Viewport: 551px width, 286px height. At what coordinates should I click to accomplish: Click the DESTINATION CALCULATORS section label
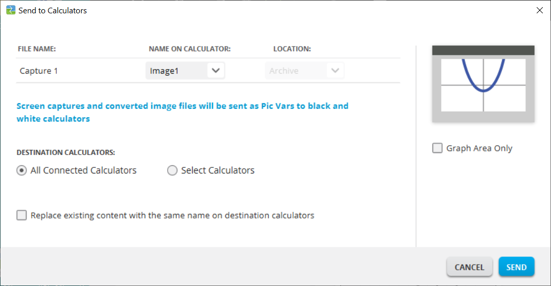click(65, 152)
